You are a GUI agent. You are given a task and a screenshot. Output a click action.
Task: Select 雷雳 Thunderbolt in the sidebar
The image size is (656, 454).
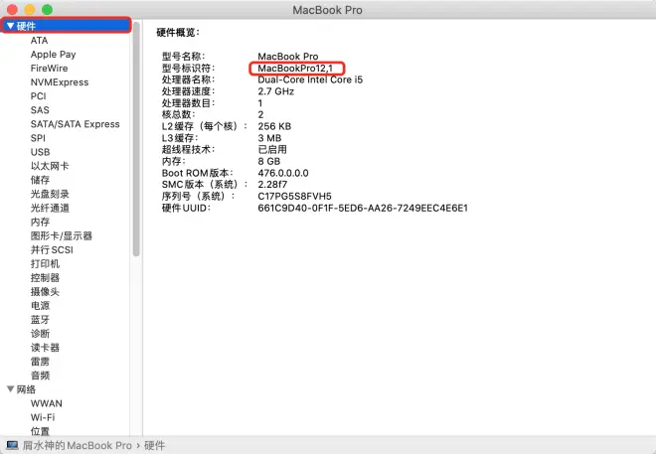click(x=40, y=362)
